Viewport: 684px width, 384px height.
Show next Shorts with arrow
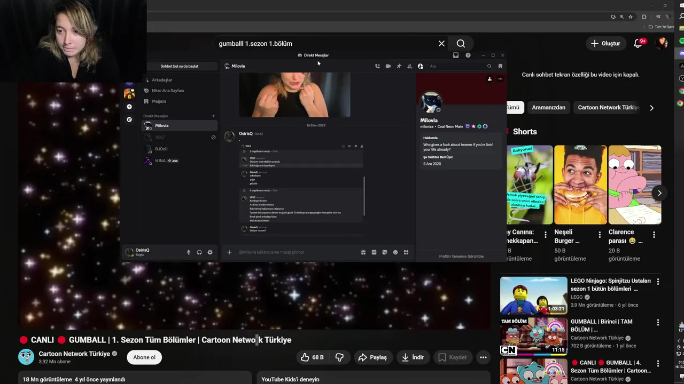point(659,193)
